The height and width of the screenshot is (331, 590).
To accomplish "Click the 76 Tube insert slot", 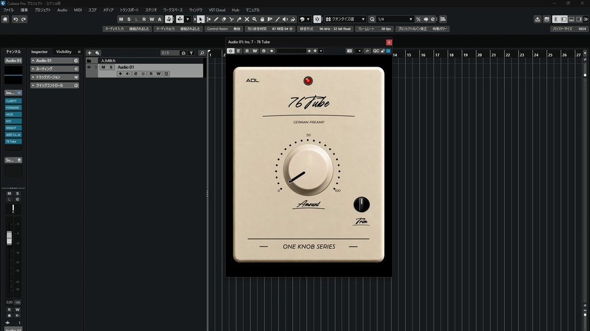I will click(13, 141).
